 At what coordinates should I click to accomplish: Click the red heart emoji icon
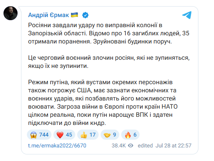(60, 135)
